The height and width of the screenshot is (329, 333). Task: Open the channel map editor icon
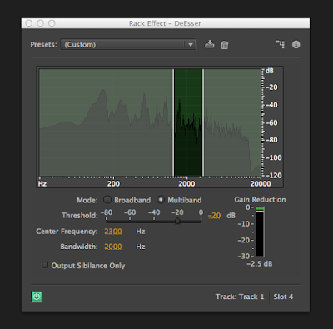click(x=281, y=44)
